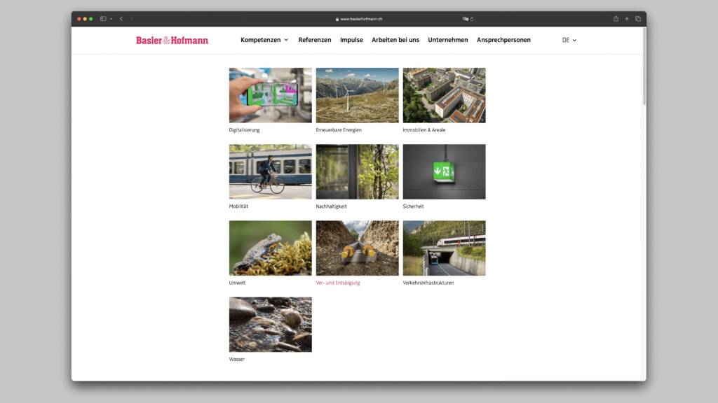Screen dimensions: 718x403
Task: Open sidebar options dropdown arrow
Action: [111, 19]
